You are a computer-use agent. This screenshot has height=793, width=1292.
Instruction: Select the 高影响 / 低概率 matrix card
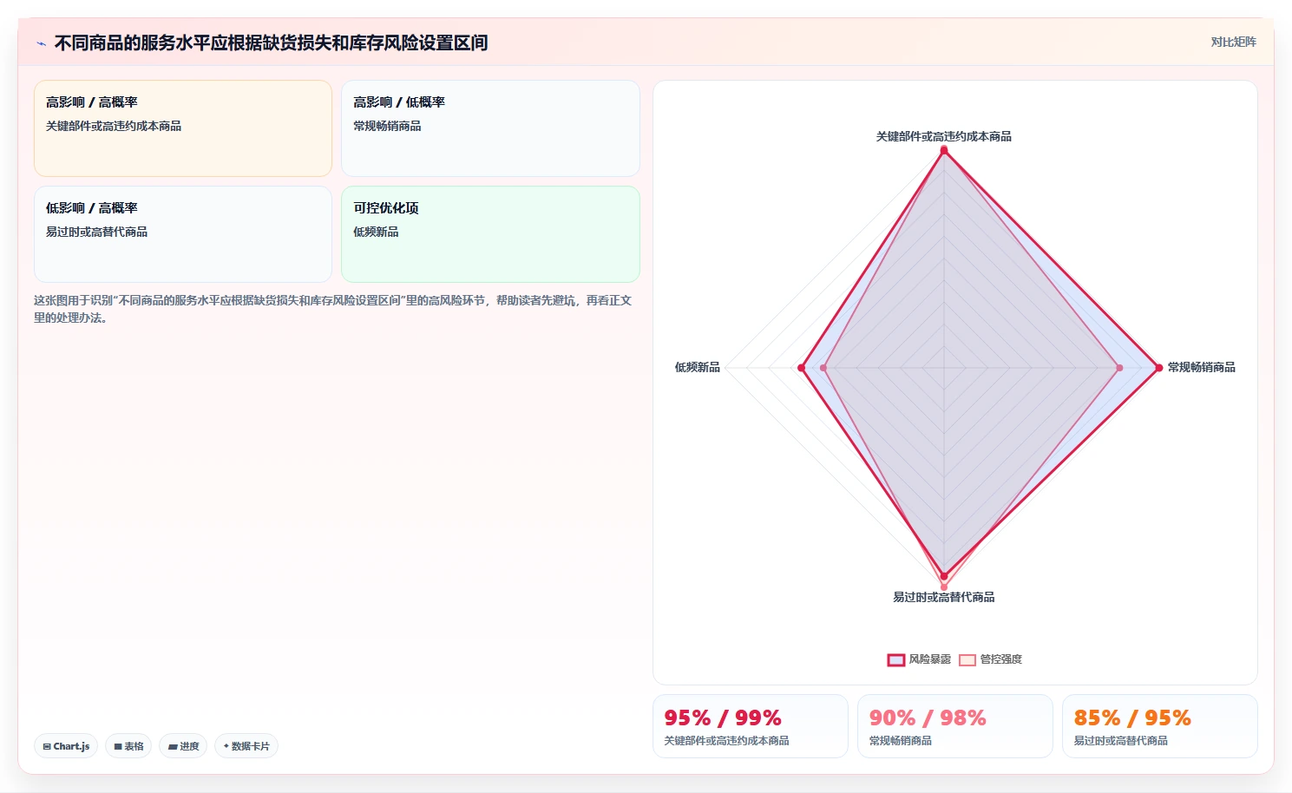click(x=490, y=128)
